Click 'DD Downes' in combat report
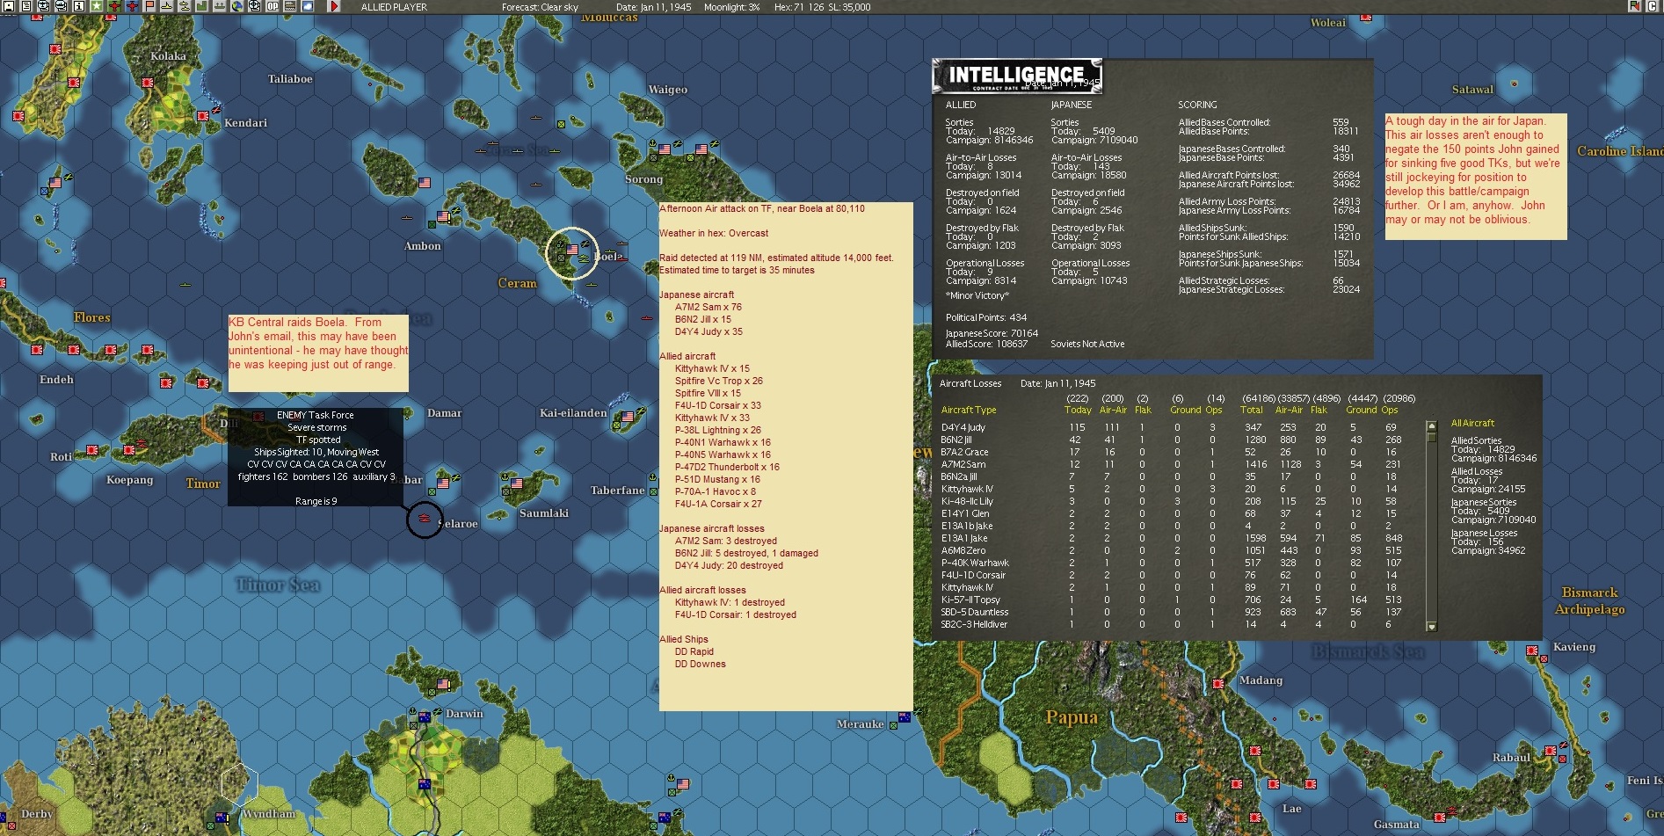1664x836 pixels. 701,664
